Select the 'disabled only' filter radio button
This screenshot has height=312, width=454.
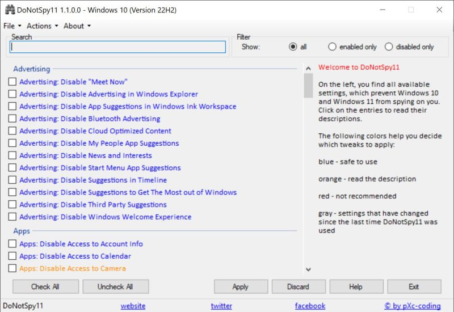tap(389, 47)
